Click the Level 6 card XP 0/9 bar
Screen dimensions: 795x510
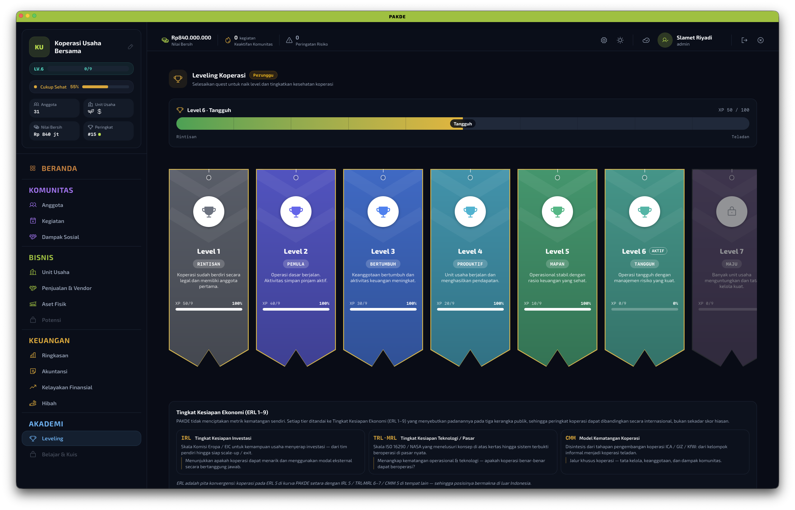644,309
